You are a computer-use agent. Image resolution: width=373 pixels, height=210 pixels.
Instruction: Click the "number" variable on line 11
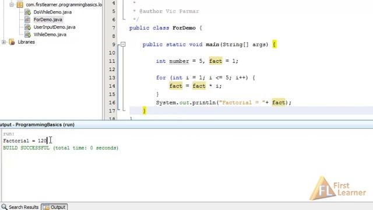click(x=179, y=61)
